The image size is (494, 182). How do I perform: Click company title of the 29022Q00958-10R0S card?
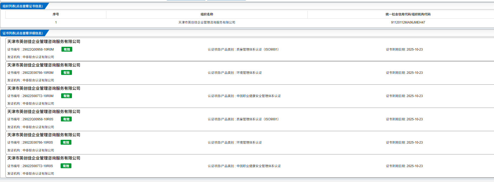coord(44,112)
